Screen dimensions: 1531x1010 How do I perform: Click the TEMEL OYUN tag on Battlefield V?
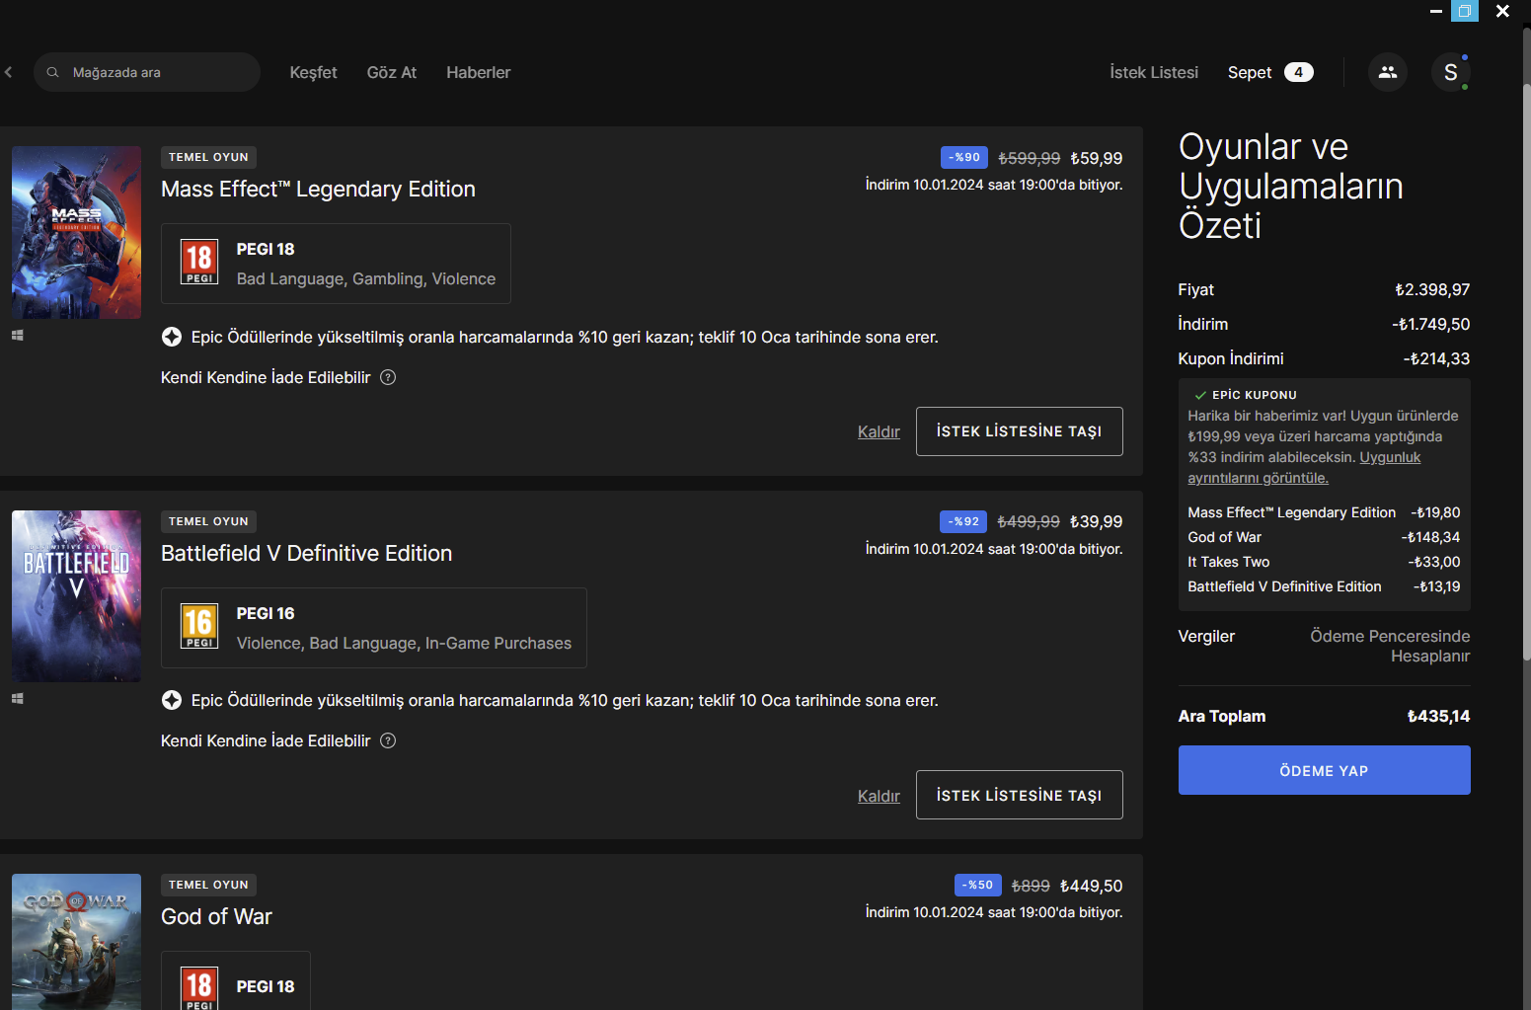coord(208,521)
